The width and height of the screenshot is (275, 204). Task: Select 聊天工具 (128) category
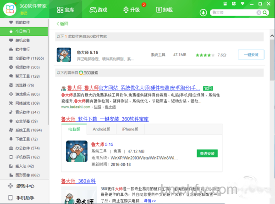point(24,76)
